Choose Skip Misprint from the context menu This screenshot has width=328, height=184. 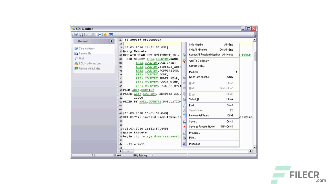click(210, 45)
